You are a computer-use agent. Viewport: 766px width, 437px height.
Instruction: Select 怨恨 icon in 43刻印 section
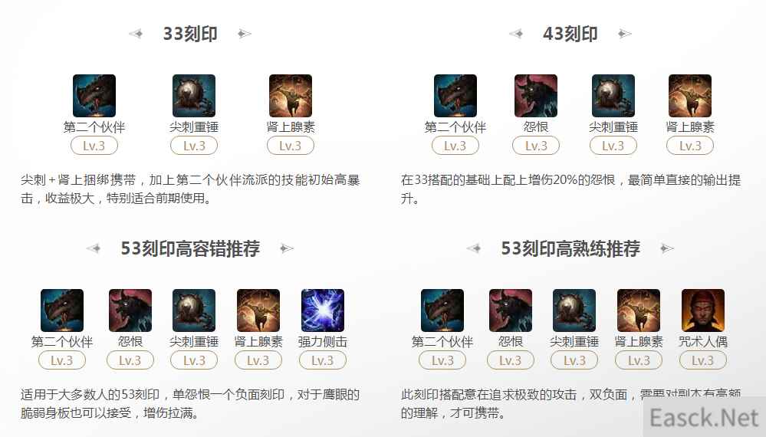536,96
